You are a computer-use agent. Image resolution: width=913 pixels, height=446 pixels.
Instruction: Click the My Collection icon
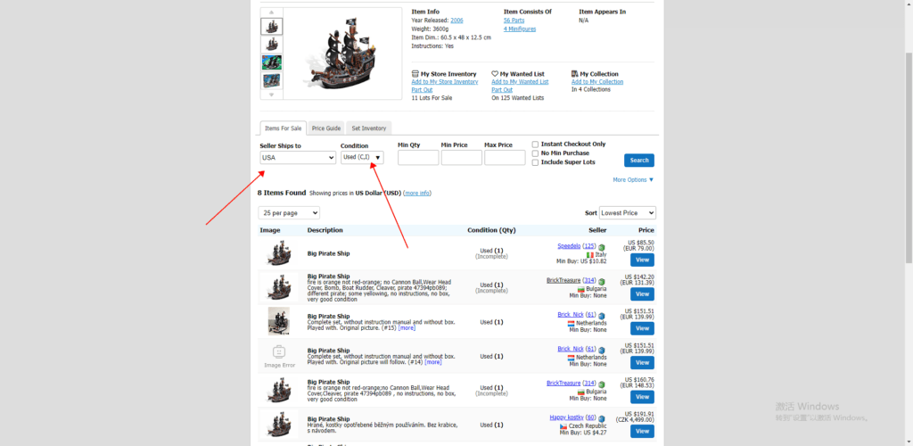pos(575,74)
